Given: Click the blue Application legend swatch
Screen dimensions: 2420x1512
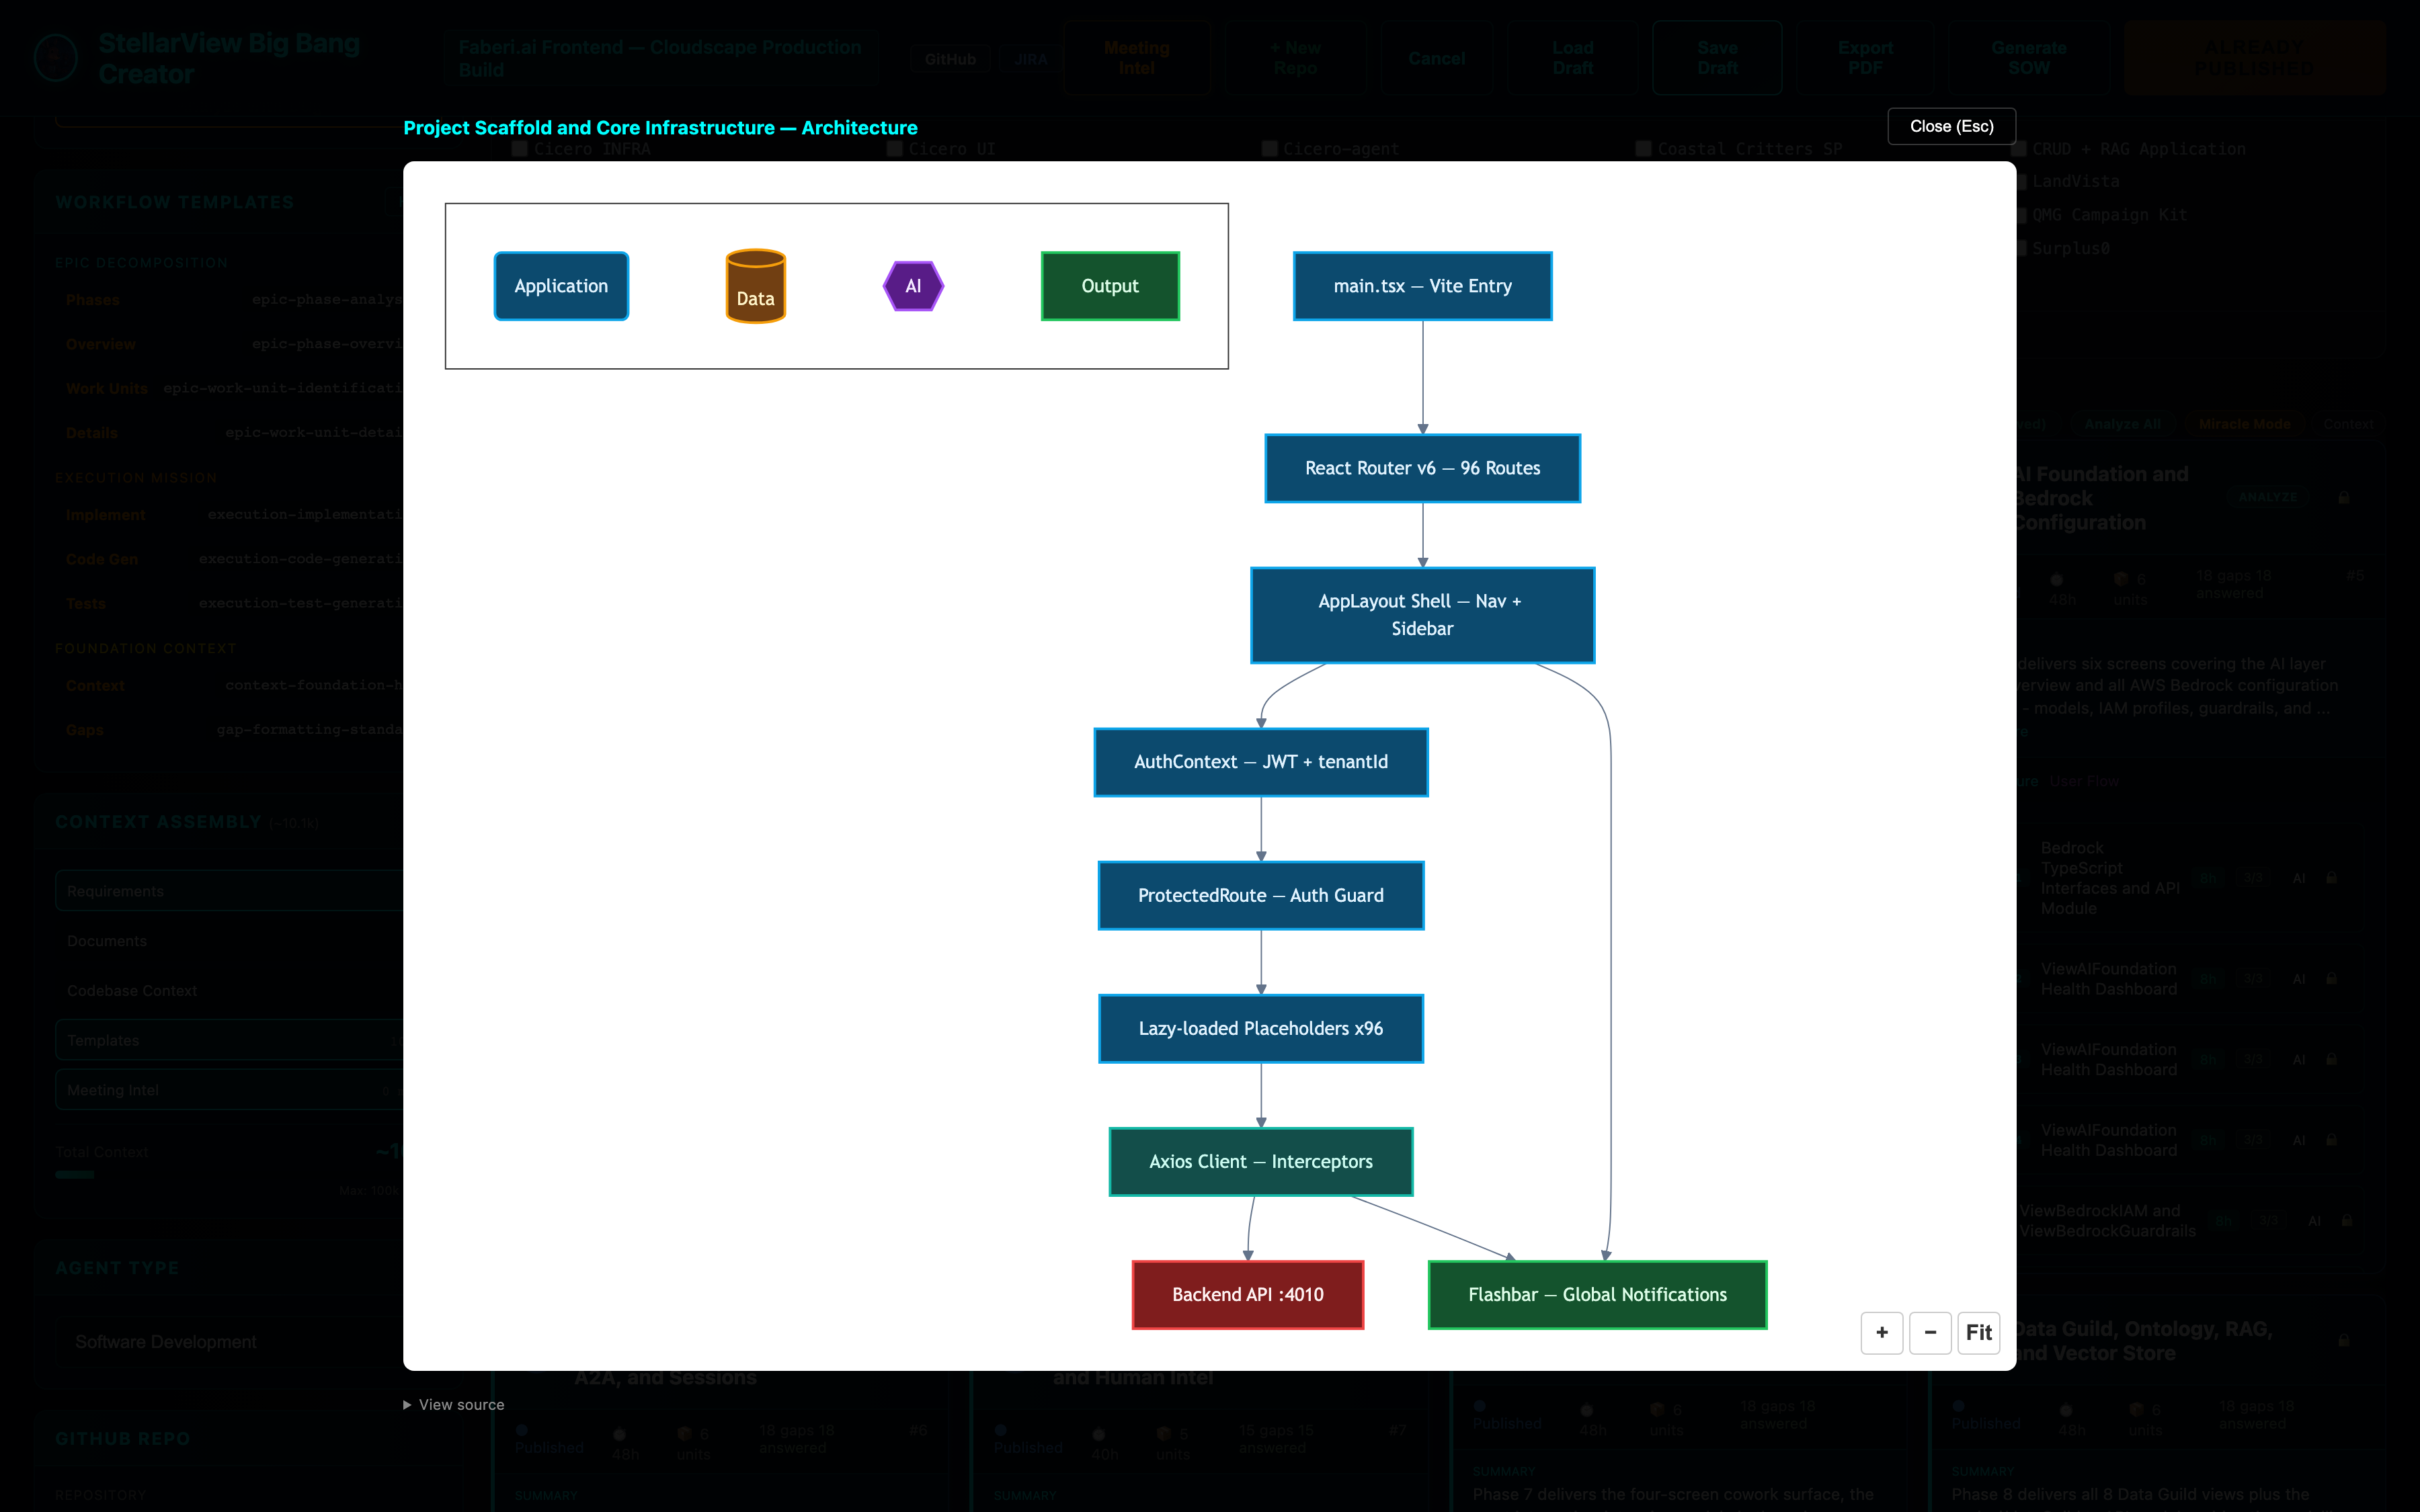Looking at the screenshot, I should coord(561,286).
